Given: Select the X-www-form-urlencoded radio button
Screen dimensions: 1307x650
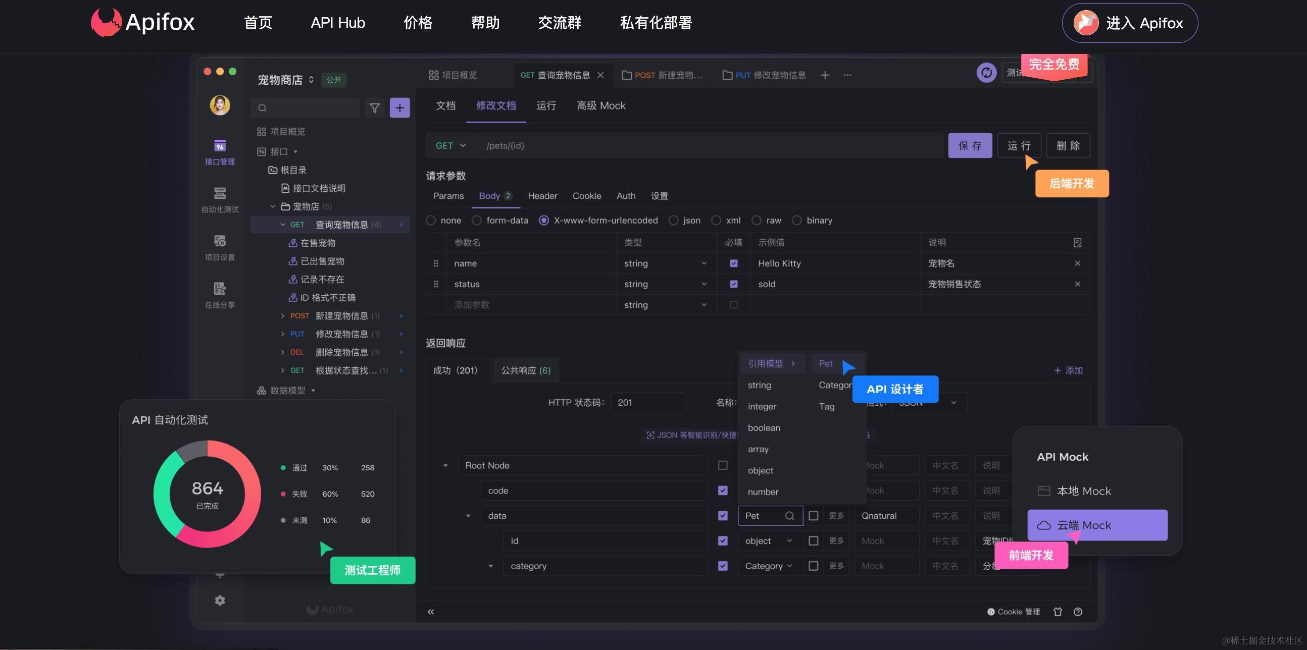Looking at the screenshot, I should click(x=543, y=220).
